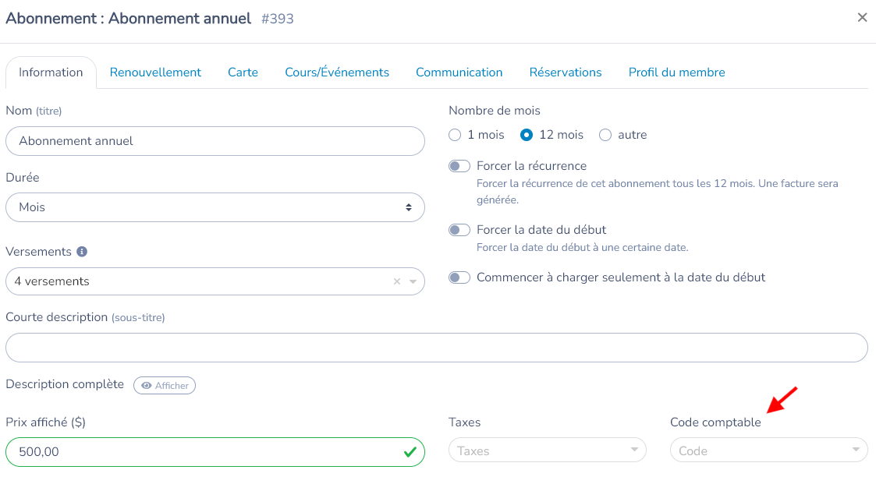Open the Durée Mois dropdown

[x=215, y=207]
